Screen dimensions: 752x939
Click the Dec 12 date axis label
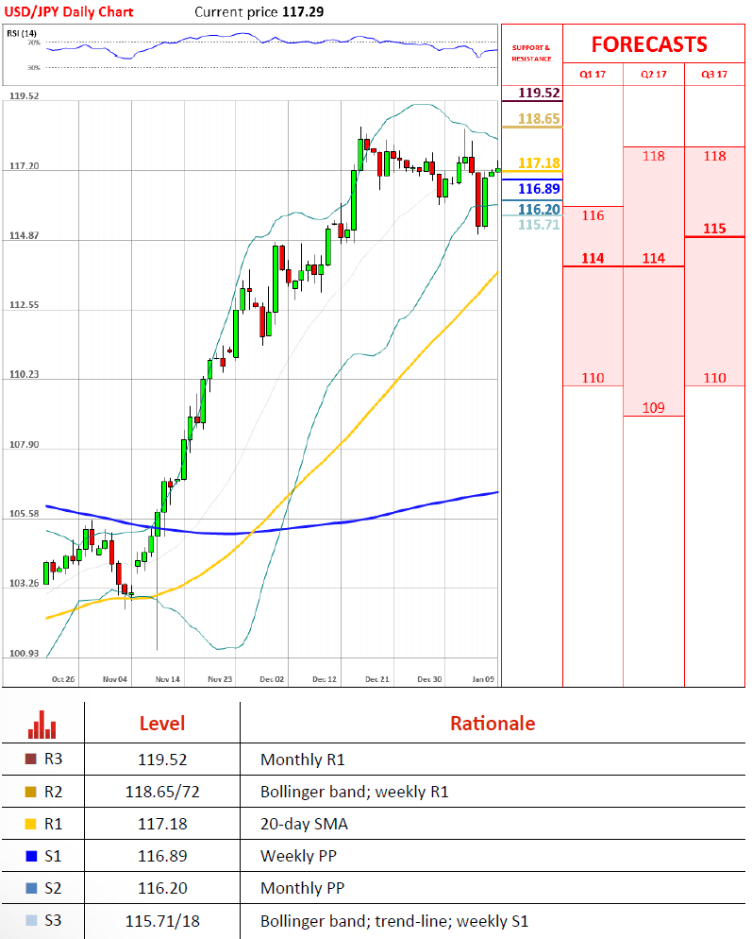tap(325, 679)
